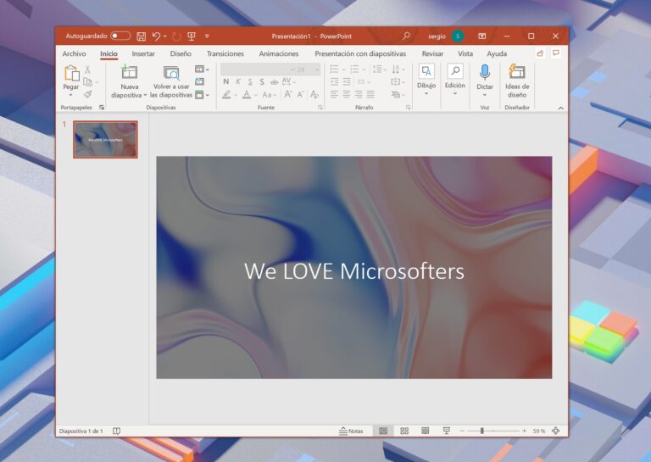Click the Ideas de diseño icon
The width and height of the screenshot is (651, 462).
pos(517,71)
